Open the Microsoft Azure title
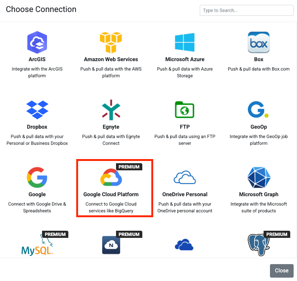Screen dimensions: 297x281 185,59
